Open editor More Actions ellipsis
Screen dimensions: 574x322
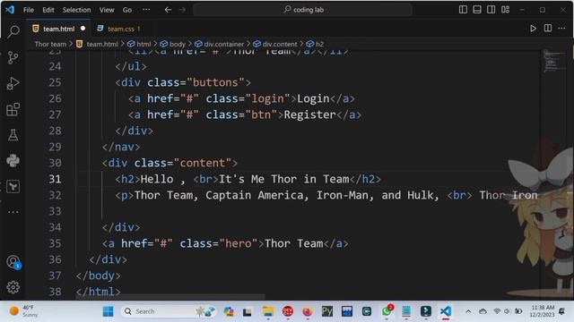[561, 28]
